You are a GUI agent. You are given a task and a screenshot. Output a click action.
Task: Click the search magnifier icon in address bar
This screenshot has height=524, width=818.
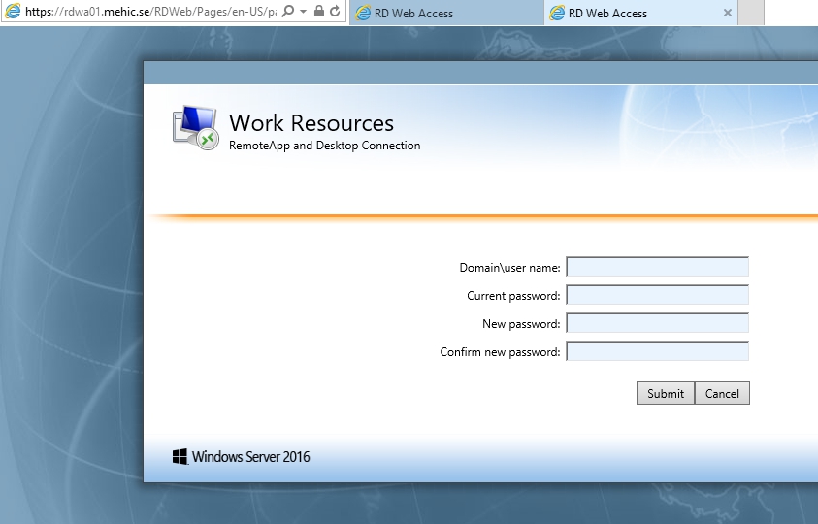coord(287,11)
